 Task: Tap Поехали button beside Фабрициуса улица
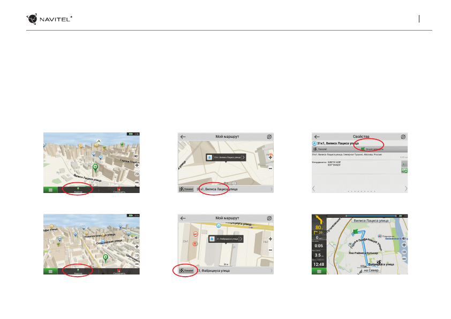point(186,271)
